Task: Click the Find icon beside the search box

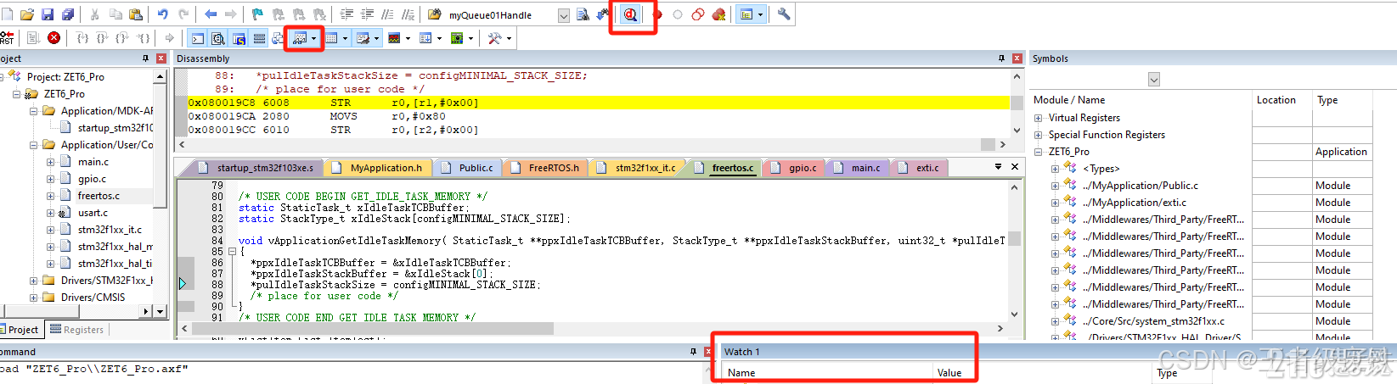Action: click(x=583, y=14)
